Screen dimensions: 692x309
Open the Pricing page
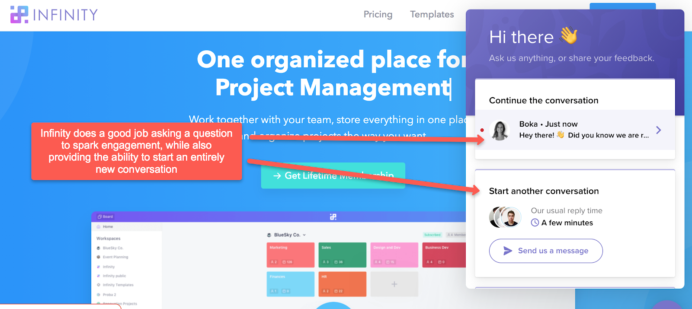coord(378,14)
